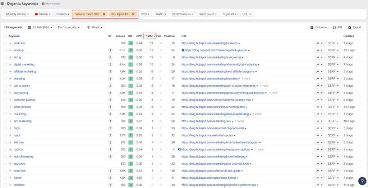Screen dimensions: 368x188
Task: Sort by the KD column header
Action: click(130, 36)
